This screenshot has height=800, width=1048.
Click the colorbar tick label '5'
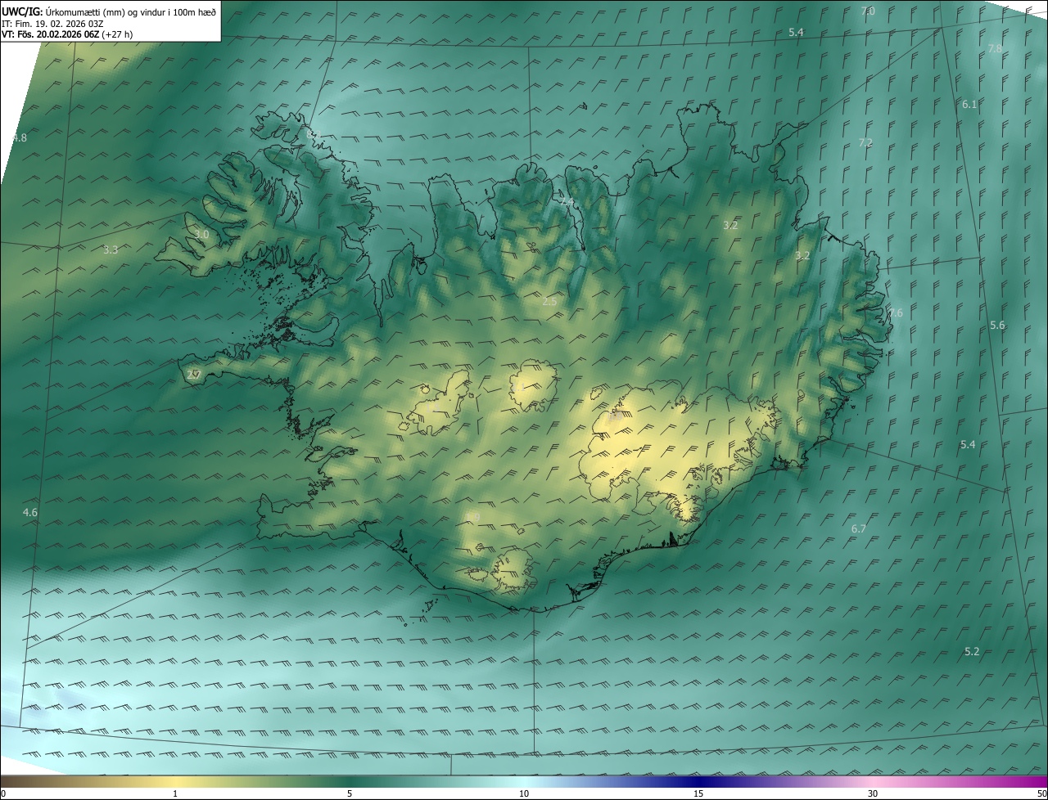tap(350, 793)
